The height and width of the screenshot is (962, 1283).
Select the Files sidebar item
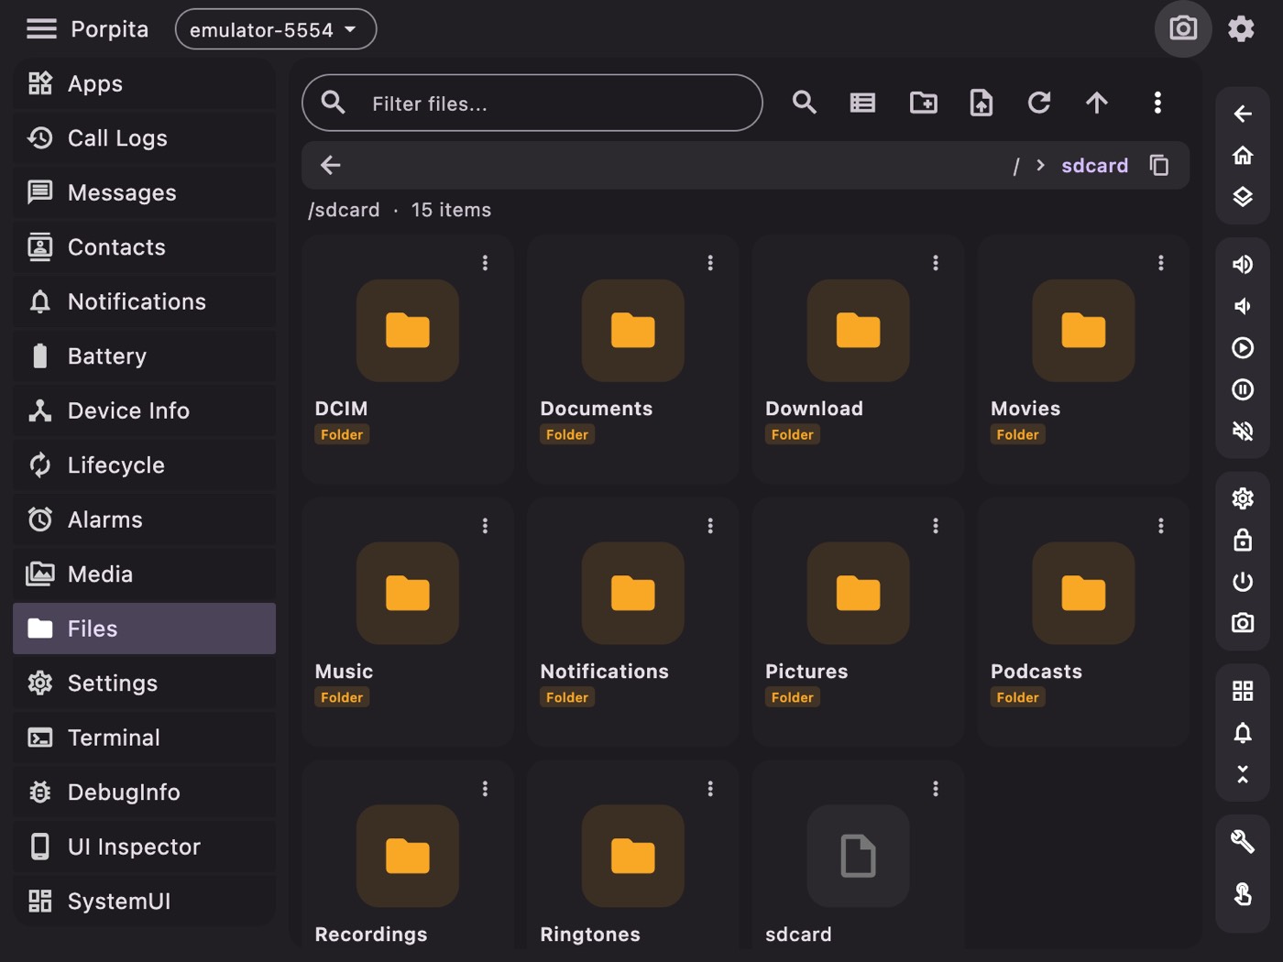144,629
